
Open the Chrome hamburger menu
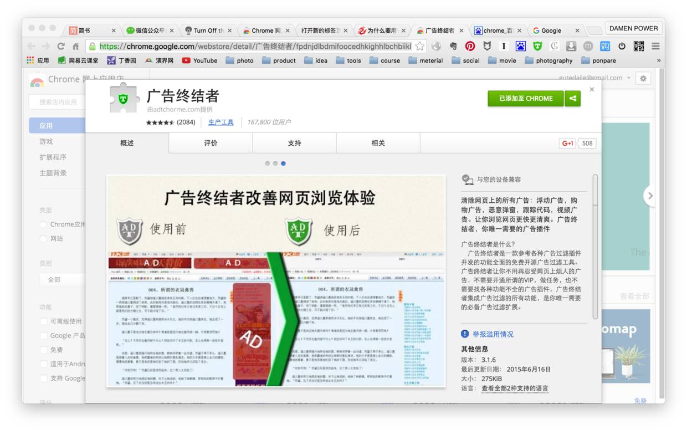tap(655, 47)
